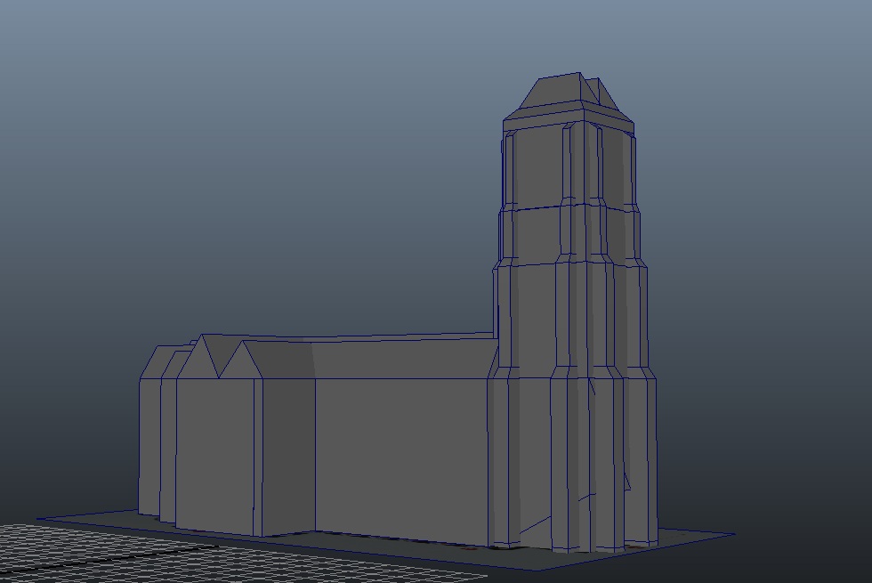Click the right triangular gable on the facade
Viewport: 872px width, 583px height.
[240, 363]
